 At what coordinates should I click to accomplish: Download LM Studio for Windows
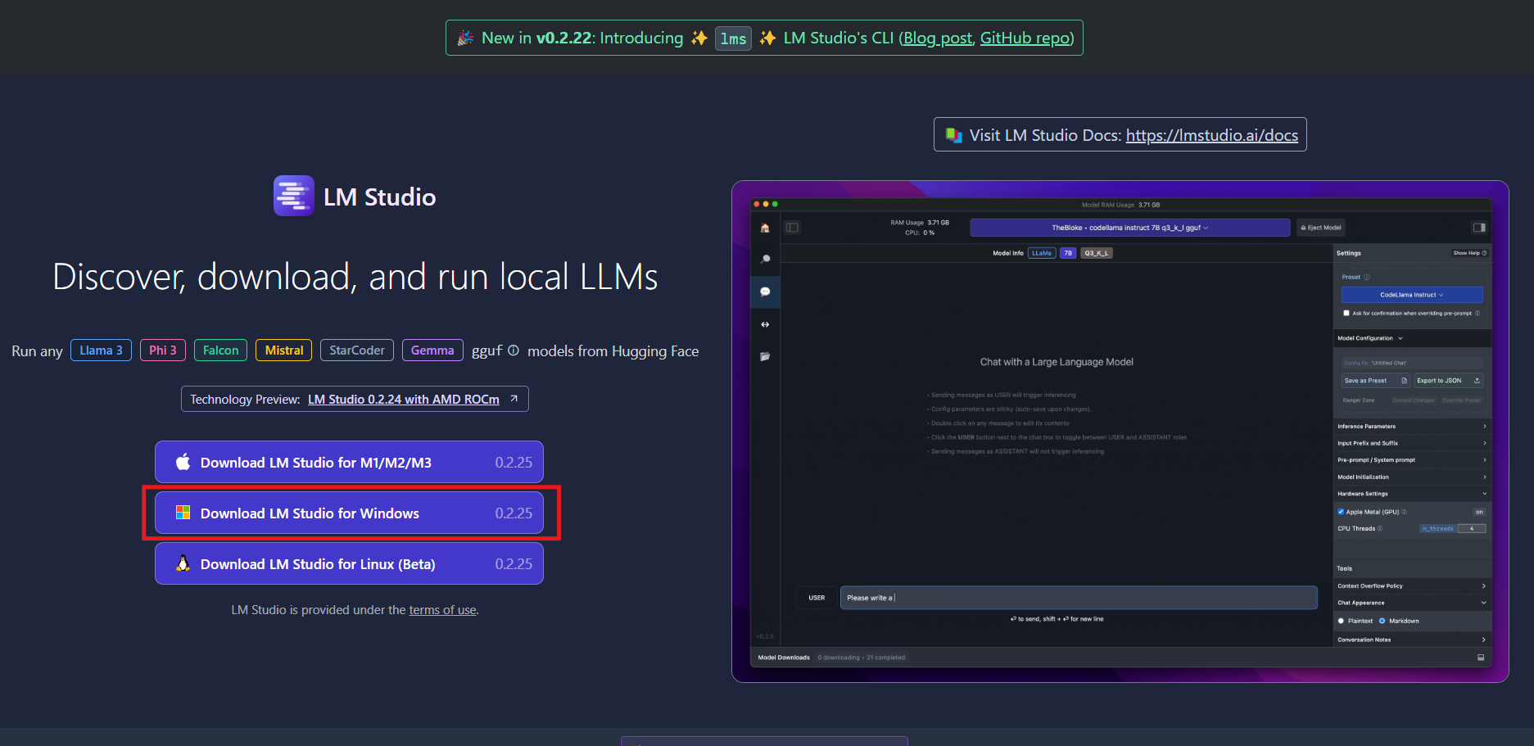tap(349, 513)
